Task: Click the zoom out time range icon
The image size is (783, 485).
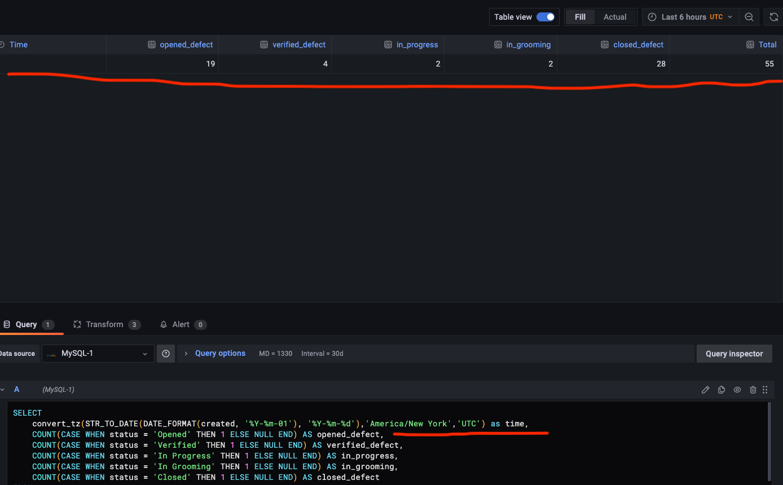Action: tap(749, 17)
